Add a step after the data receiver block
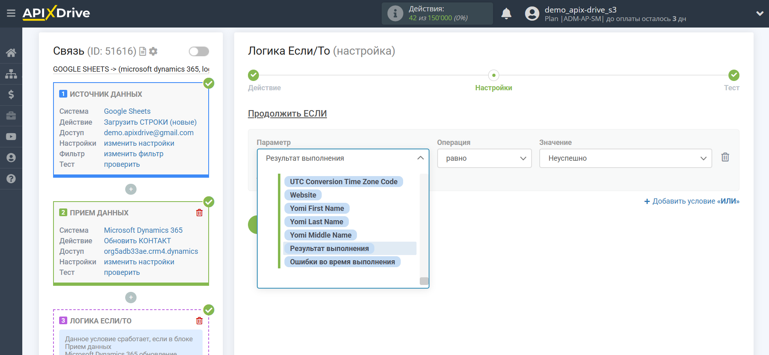Viewport: 769px width, 355px height. (131, 298)
